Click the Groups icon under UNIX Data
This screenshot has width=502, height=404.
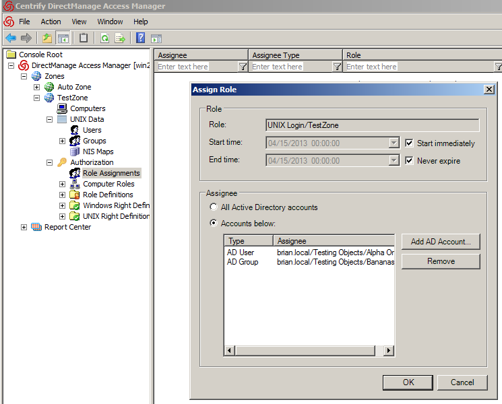tap(75, 141)
